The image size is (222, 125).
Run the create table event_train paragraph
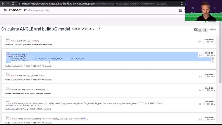point(200,104)
